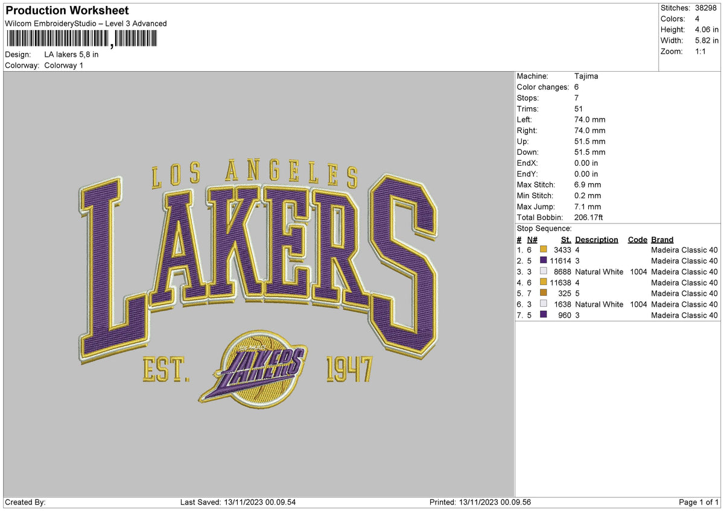This screenshot has height=511, width=724.
Task: Click the 'Created By:' footer label
Action: pos(25,503)
